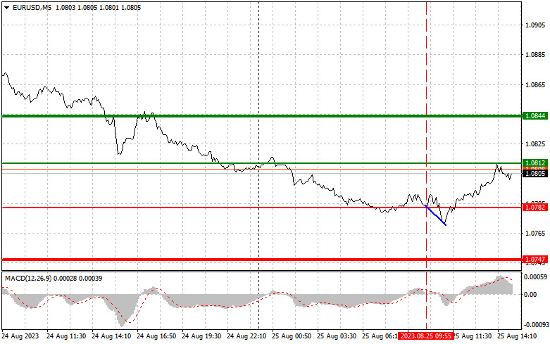Select the MACD 0.00059 scale value
550x344 pixels.
[535, 277]
